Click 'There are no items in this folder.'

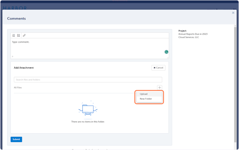click(88, 122)
